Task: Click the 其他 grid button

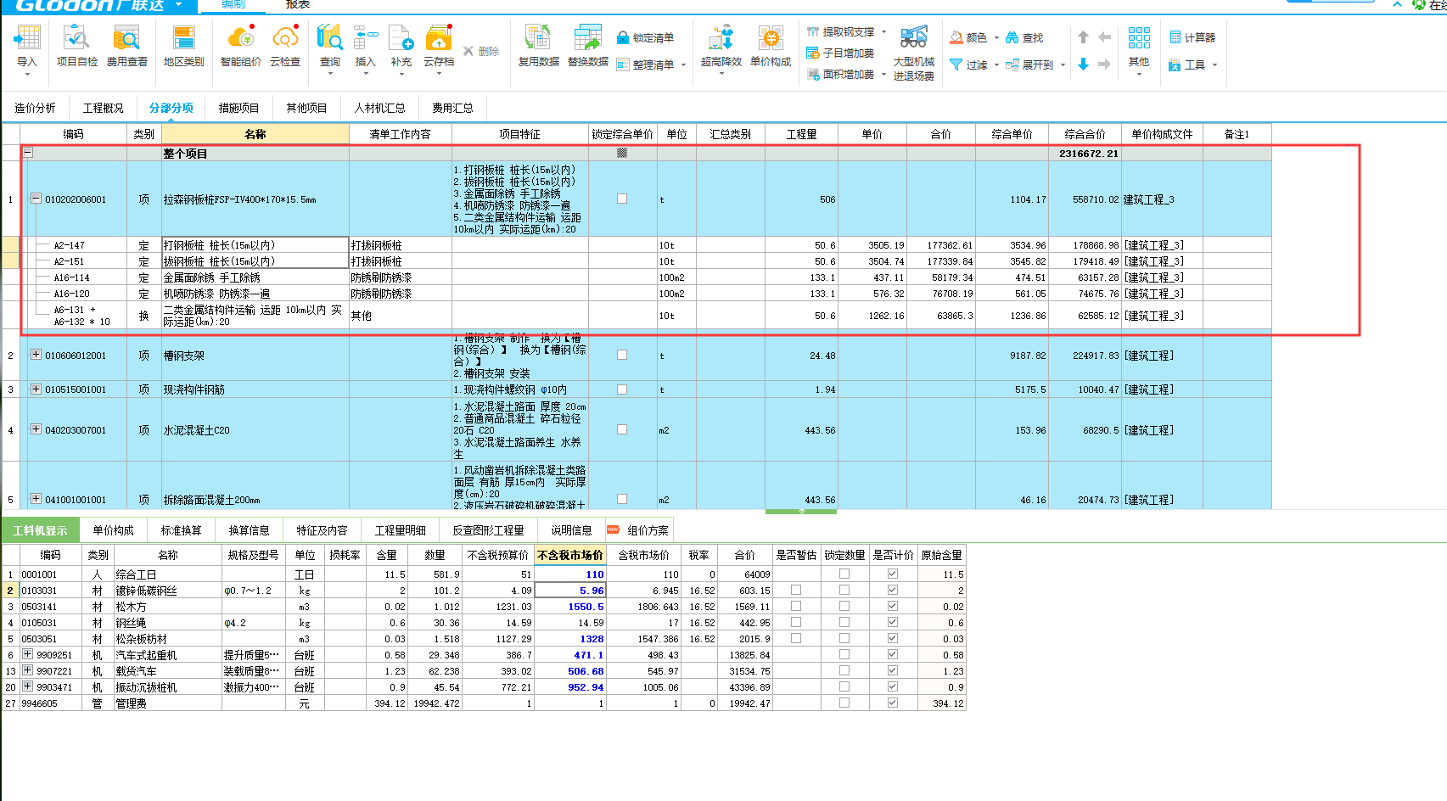Action: point(1139,47)
